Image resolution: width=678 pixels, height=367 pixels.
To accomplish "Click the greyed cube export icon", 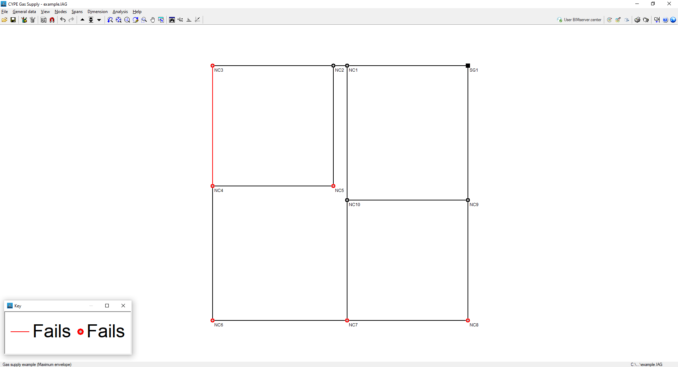I will coord(627,20).
